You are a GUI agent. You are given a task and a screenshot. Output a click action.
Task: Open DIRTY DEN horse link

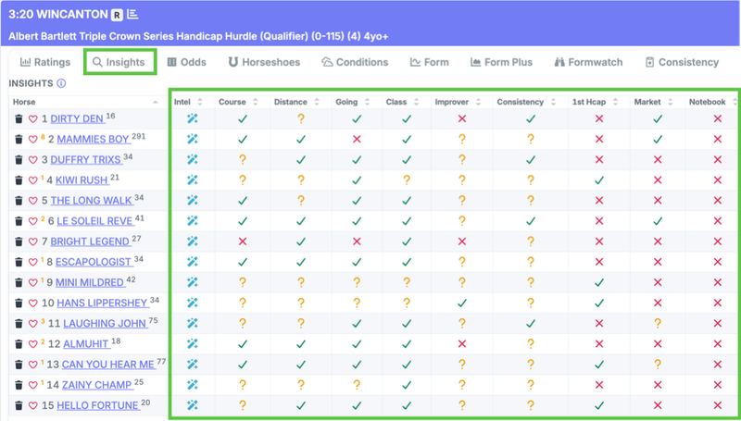[78, 119]
